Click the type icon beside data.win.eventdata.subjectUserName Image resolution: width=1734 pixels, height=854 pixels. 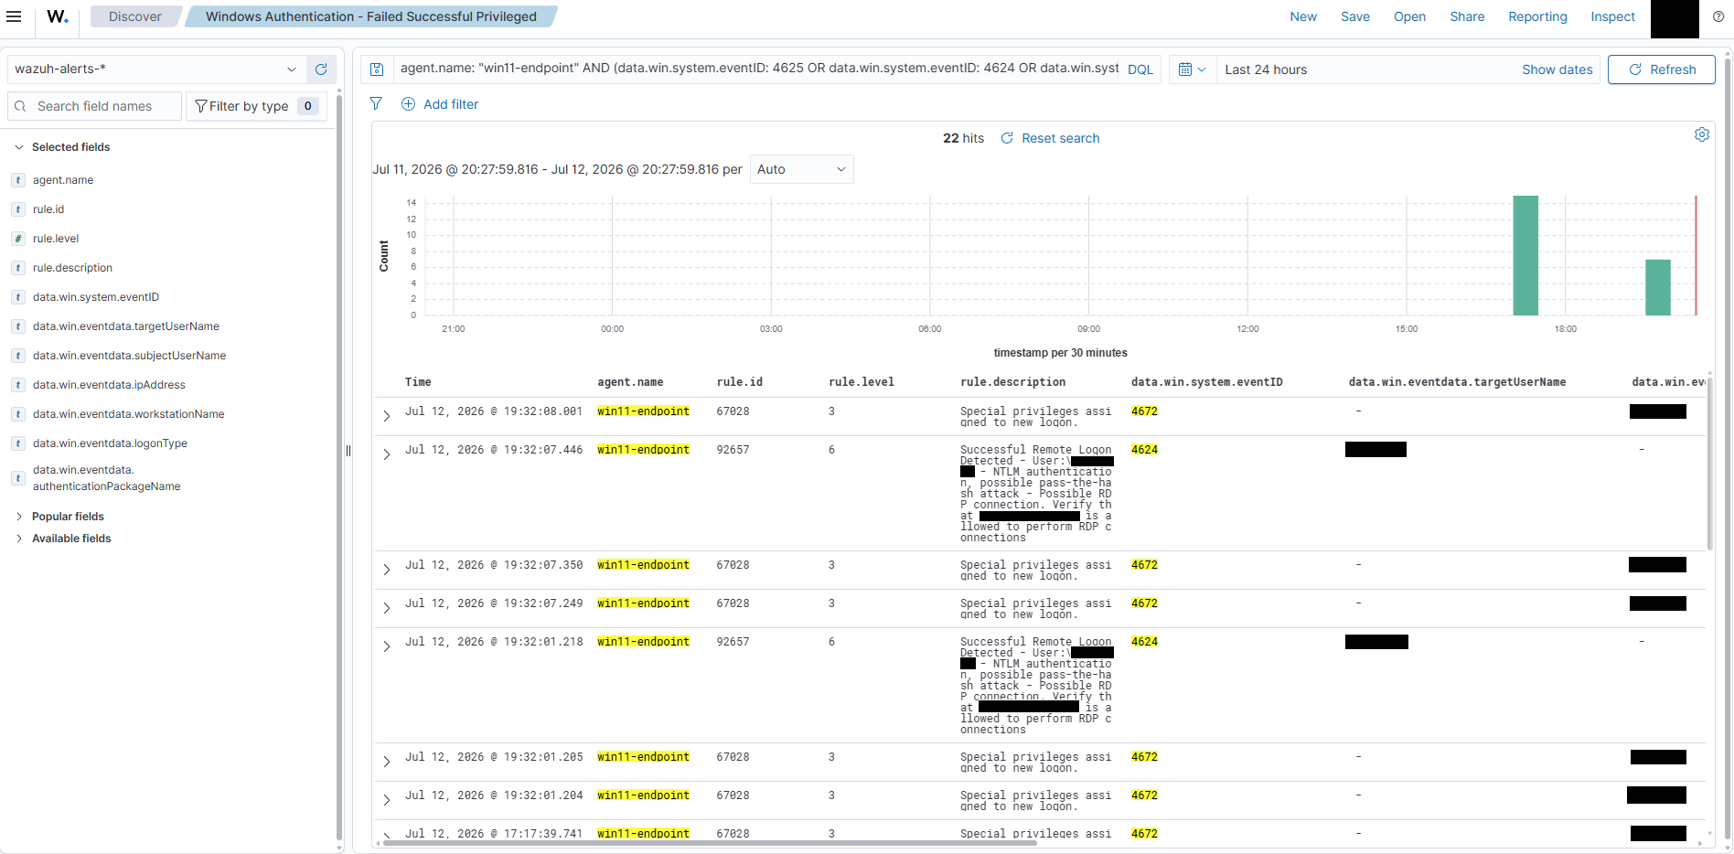point(18,356)
